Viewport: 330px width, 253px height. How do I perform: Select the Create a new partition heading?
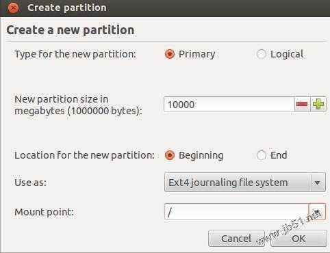coord(71,30)
